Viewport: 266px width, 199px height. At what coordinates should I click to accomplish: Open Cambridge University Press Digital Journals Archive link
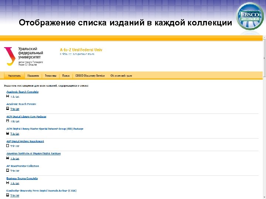pos(41,191)
